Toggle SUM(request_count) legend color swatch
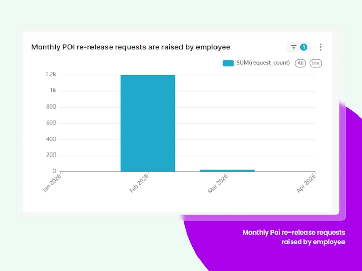The width and height of the screenshot is (362, 271). coord(228,63)
